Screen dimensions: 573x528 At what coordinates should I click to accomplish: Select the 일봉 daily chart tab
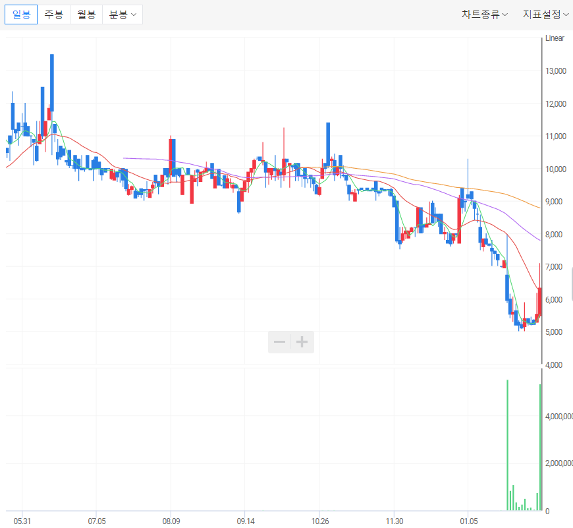[21, 15]
